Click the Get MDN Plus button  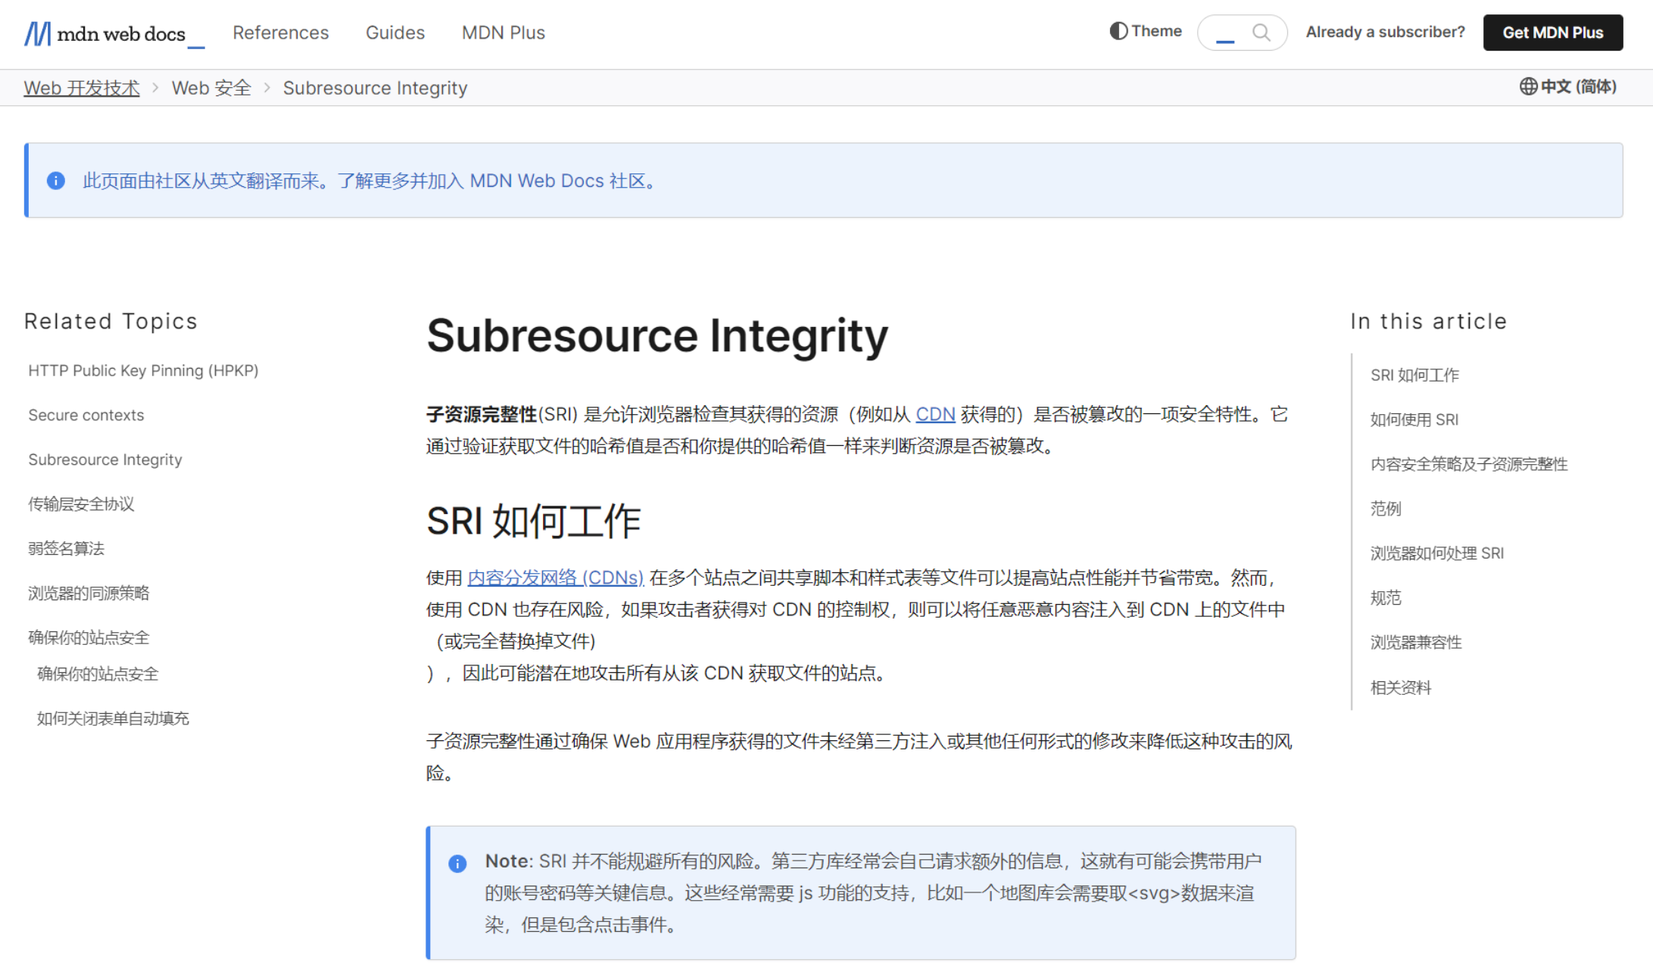pos(1552,33)
